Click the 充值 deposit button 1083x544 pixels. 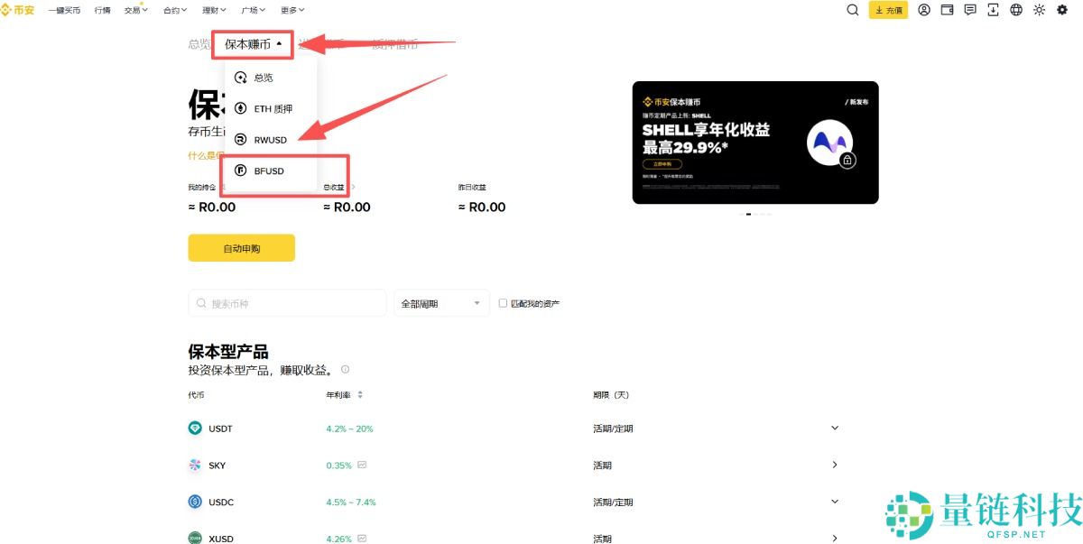[x=888, y=10]
